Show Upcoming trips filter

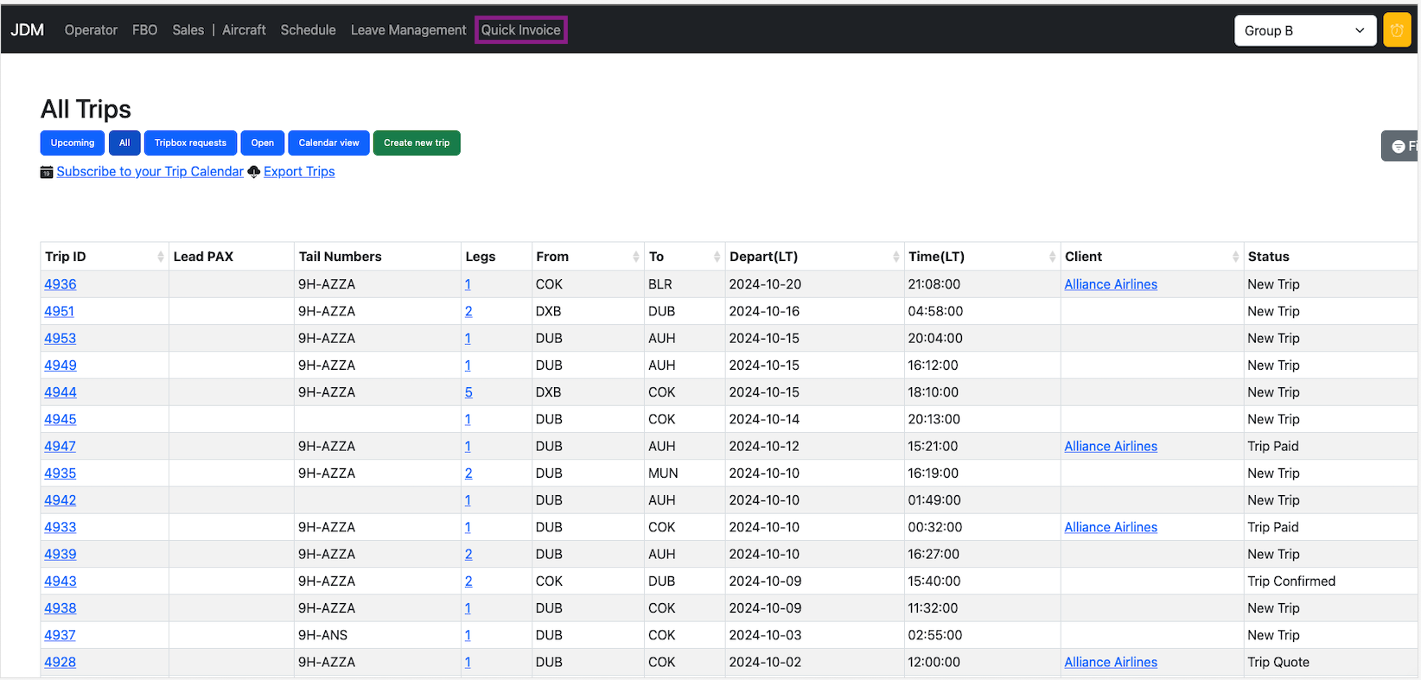pos(73,143)
